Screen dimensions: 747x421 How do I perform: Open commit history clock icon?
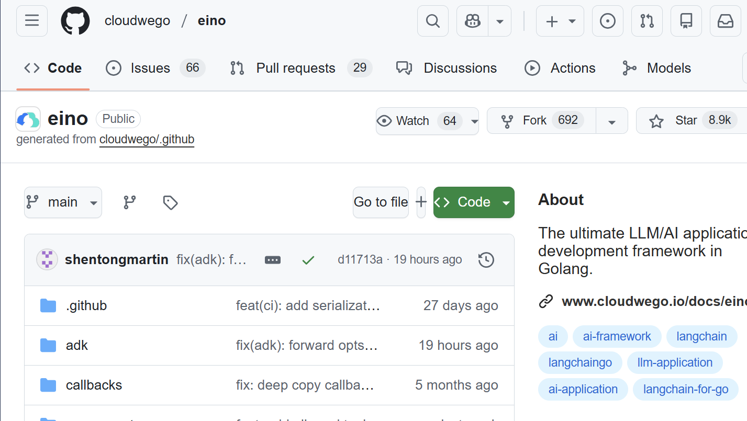pos(486,260)
